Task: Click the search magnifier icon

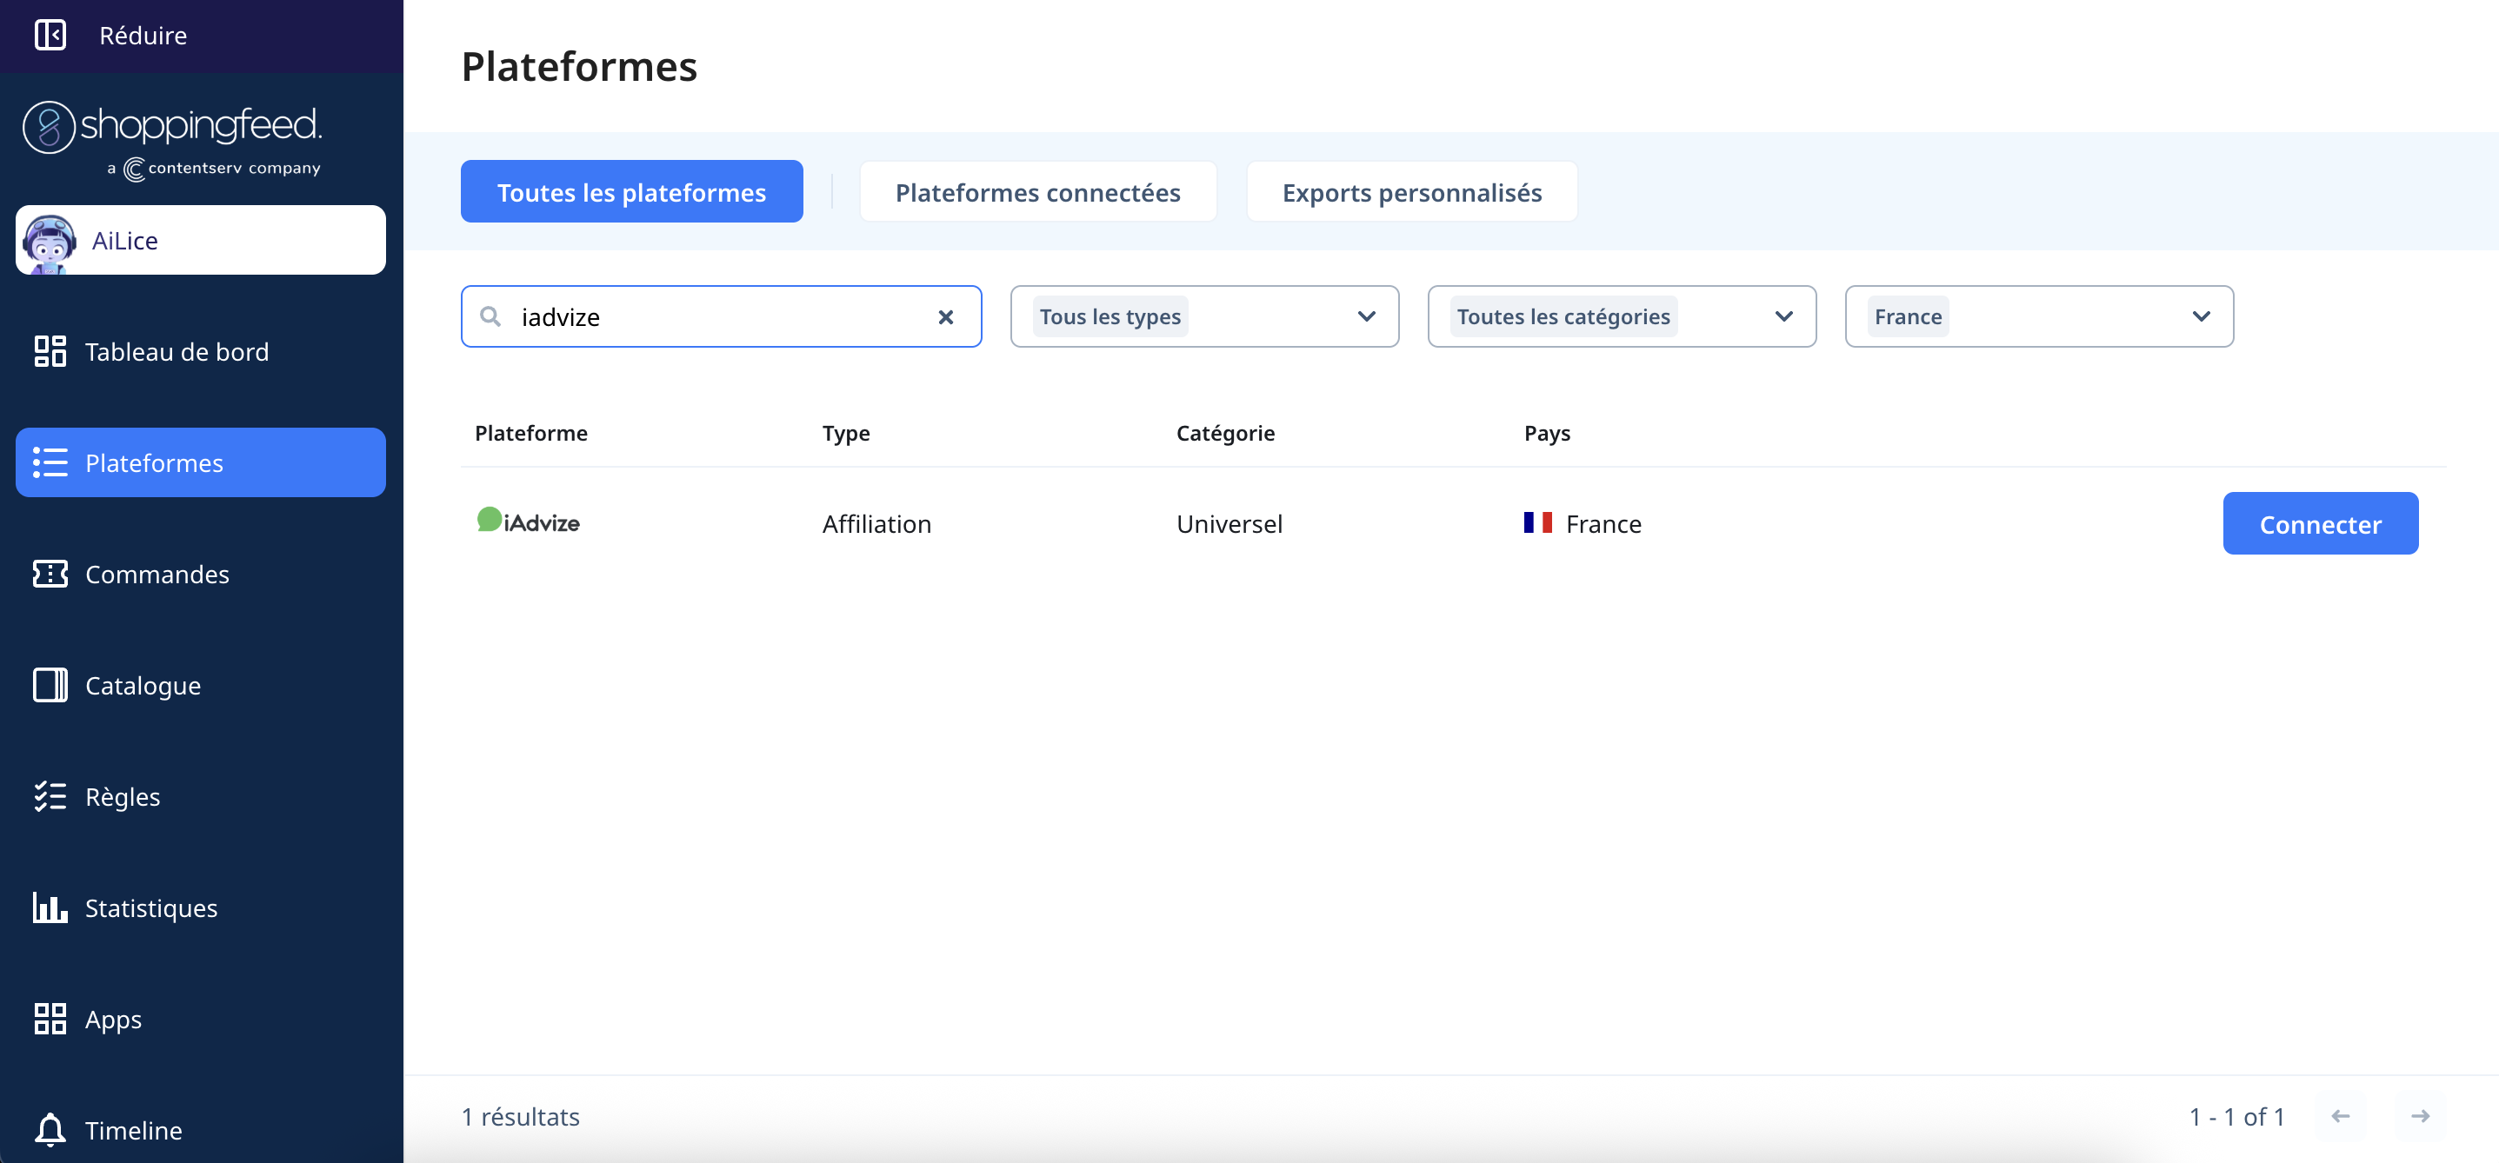Action: point(491,317)
